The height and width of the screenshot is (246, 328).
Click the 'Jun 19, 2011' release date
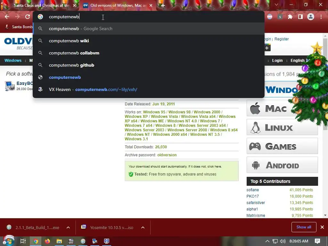click(163, 104)
